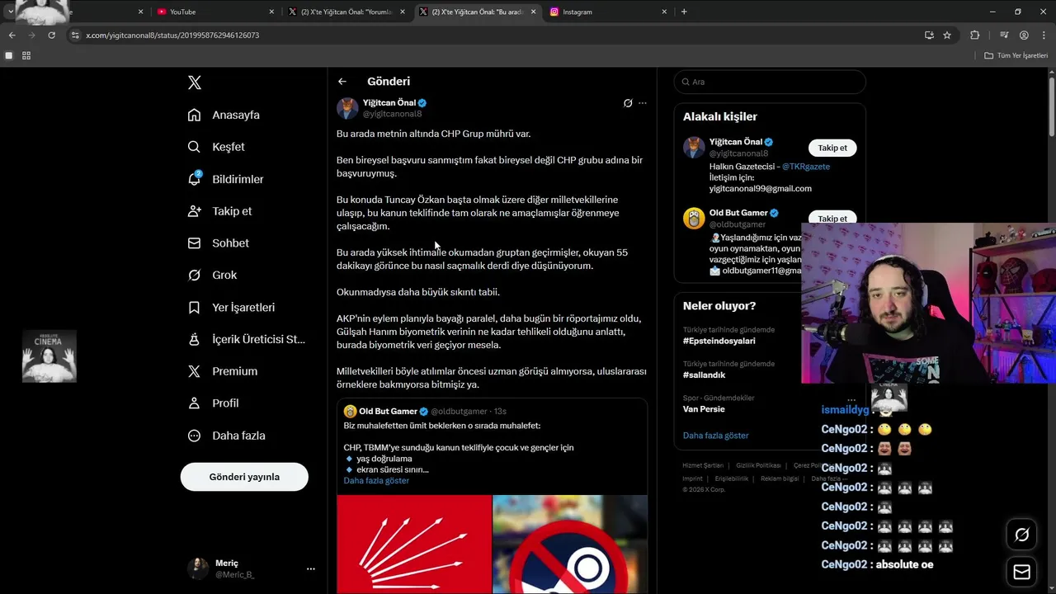
Task: Open Daha fazla circle icon
Action: (194, 436)
